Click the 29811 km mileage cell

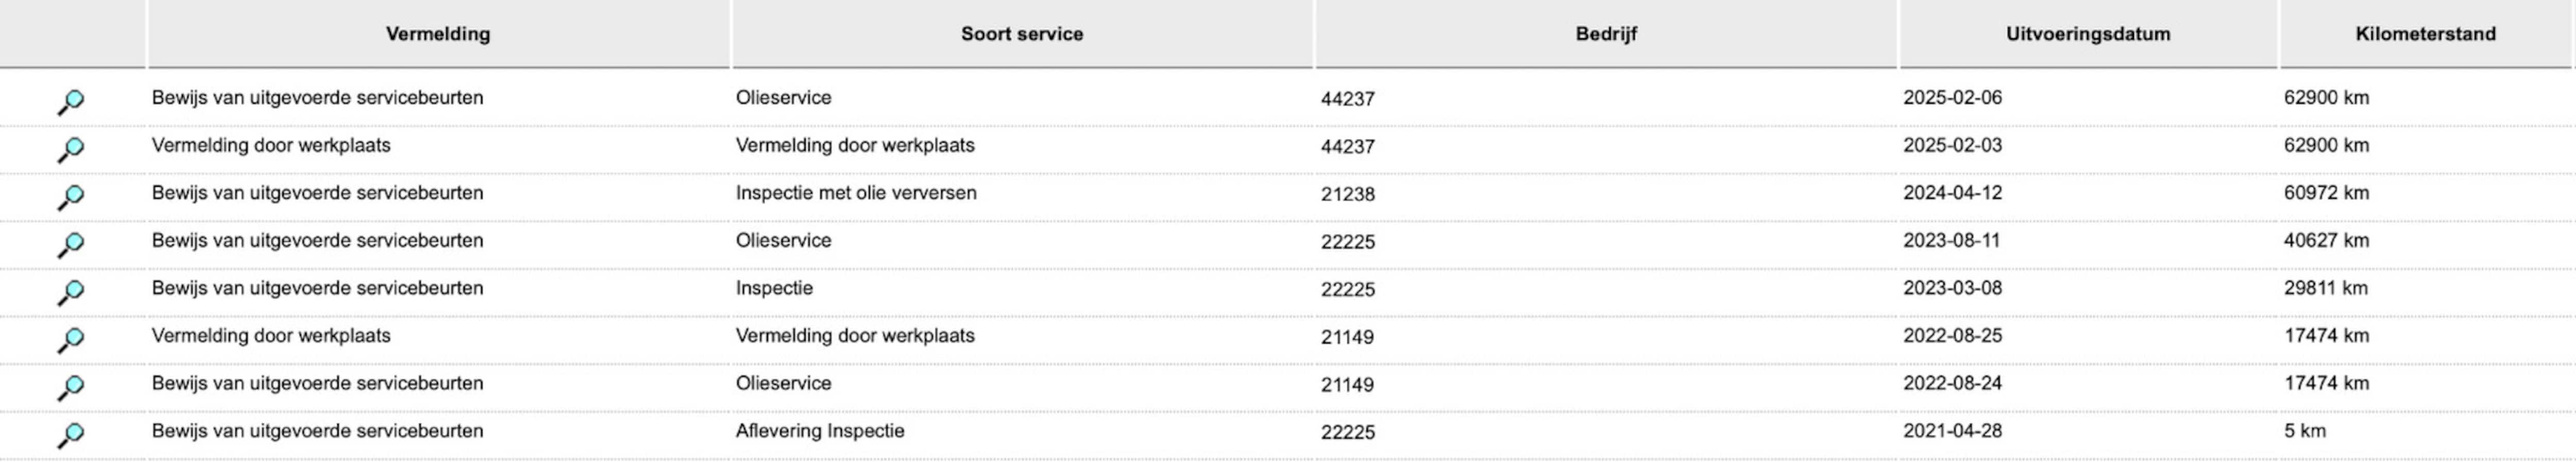(x=2326, y=289)
